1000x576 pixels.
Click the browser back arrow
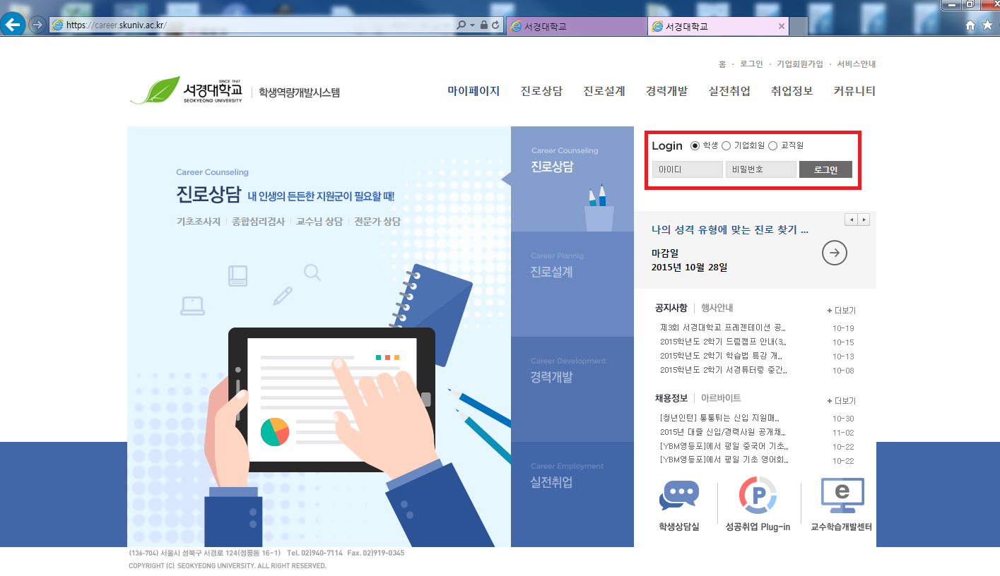pos(13,25)
